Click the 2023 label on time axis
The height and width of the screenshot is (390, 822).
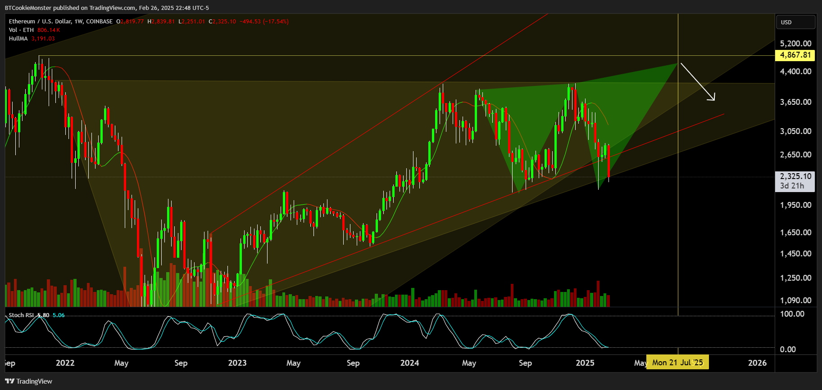[237, 363]
